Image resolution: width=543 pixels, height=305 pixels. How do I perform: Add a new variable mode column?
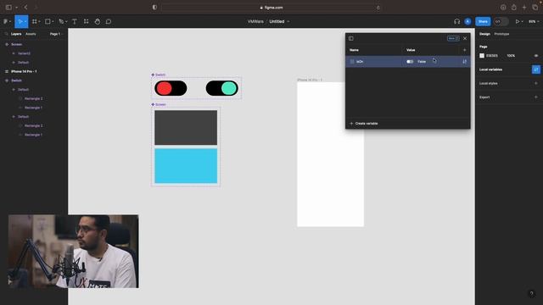click(x=464, y=50)
